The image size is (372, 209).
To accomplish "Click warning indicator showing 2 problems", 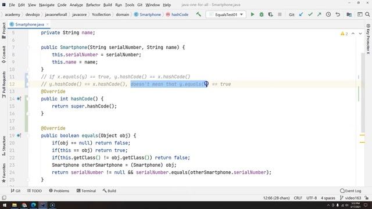I will point(344,34).
